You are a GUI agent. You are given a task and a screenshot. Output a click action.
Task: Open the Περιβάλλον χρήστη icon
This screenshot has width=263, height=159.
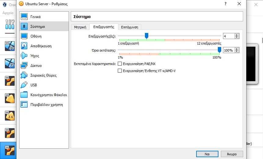24,104
